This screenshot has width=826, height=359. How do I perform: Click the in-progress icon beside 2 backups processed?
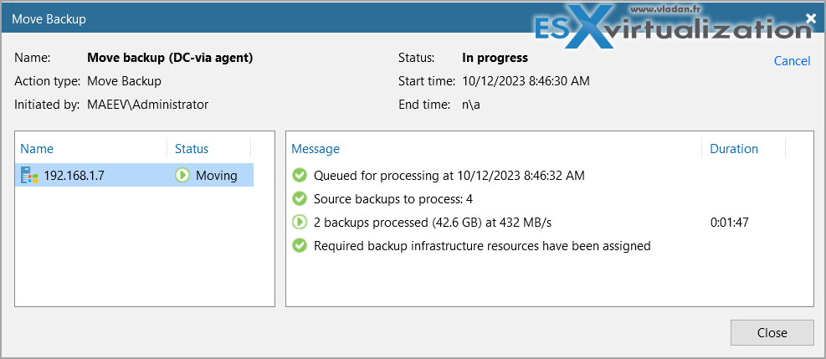coord(300,223)
